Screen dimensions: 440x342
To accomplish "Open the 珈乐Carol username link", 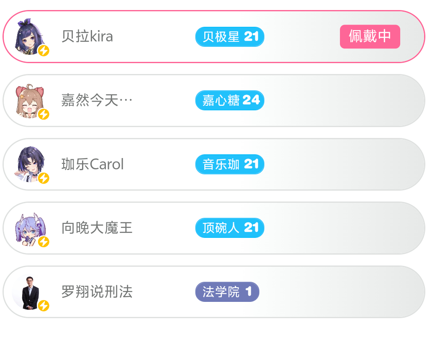I will (93, 164).
